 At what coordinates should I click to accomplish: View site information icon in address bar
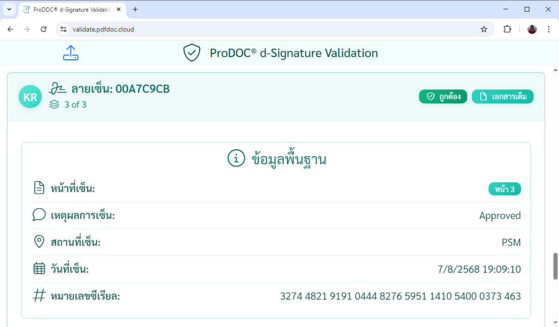point(64,29)
